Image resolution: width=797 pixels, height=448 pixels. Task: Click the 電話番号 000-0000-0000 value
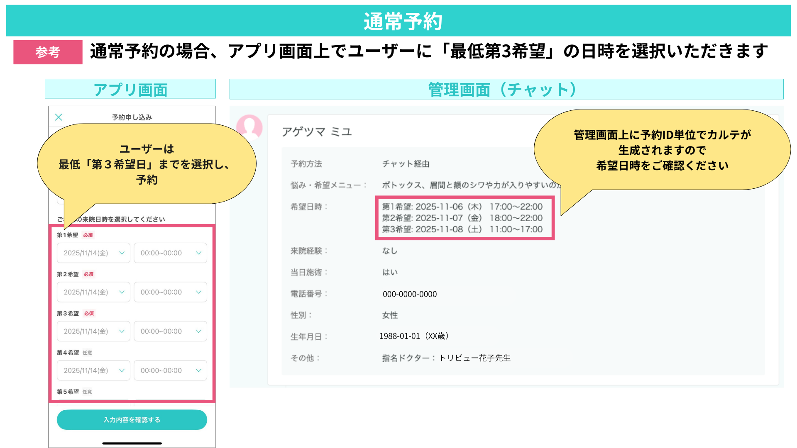(410, 294)
